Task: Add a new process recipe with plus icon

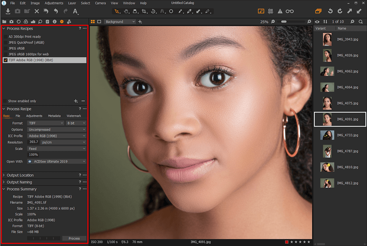Action: coord(75,101)
